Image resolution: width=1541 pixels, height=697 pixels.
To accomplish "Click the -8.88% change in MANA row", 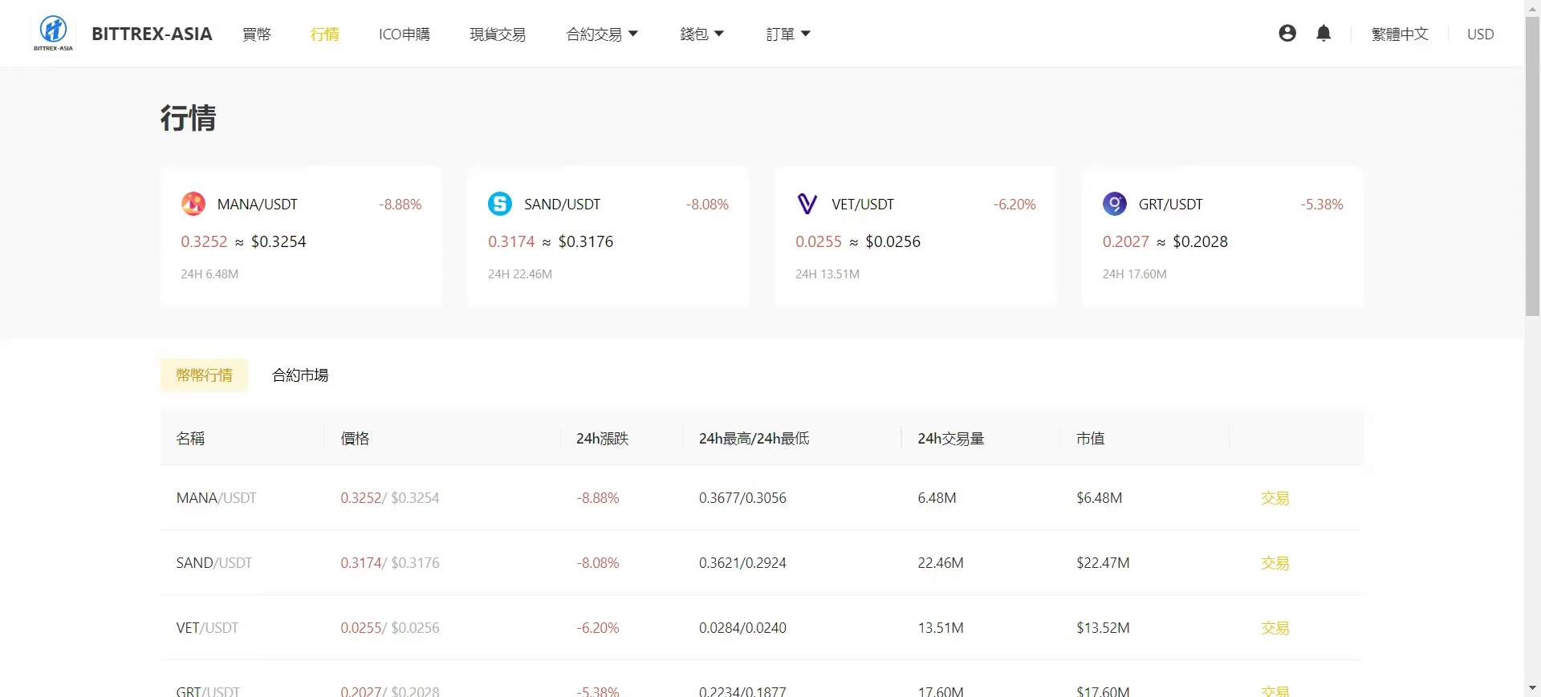I will (x=598, y=498).
